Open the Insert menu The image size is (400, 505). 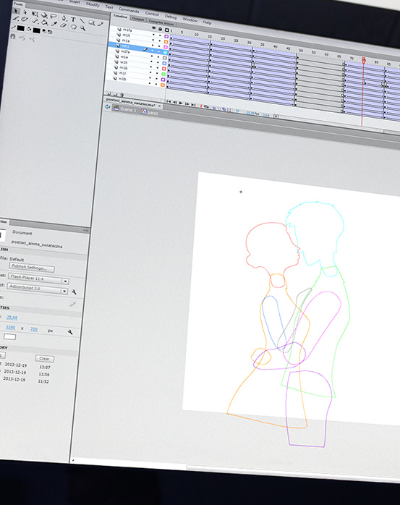[75, 1]
